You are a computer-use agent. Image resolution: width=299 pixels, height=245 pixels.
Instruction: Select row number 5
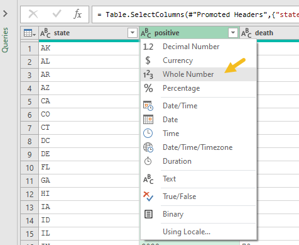click(x=30, y=102)
